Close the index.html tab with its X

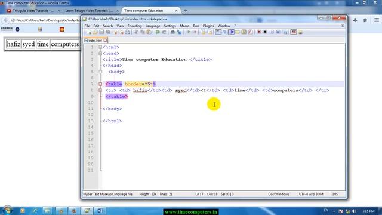105,40
